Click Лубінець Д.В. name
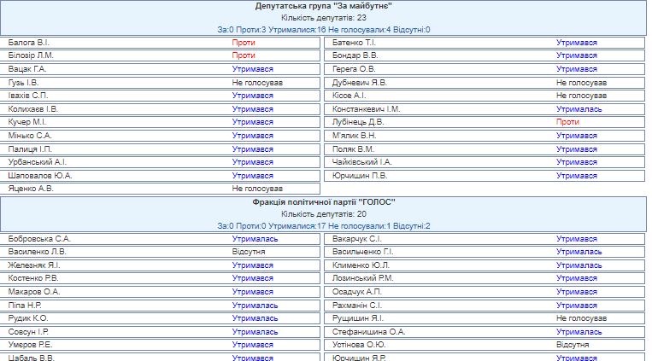The width and height of the screenshot is (652, 361). click(357, 122)
